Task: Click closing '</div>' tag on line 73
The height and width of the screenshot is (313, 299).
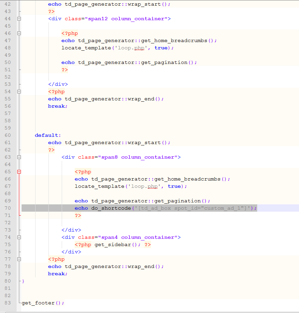Action: [71, 230]
